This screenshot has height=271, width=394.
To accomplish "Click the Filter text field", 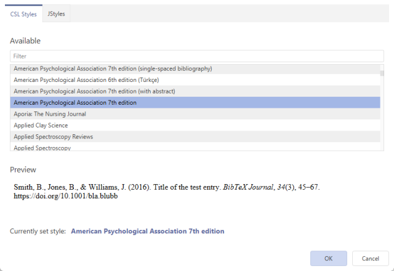I will tap(196, 56).
